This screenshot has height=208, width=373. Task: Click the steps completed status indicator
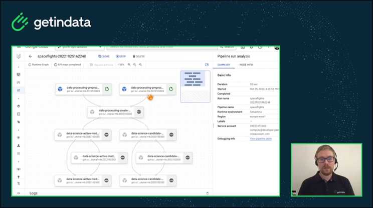[67, 64]
